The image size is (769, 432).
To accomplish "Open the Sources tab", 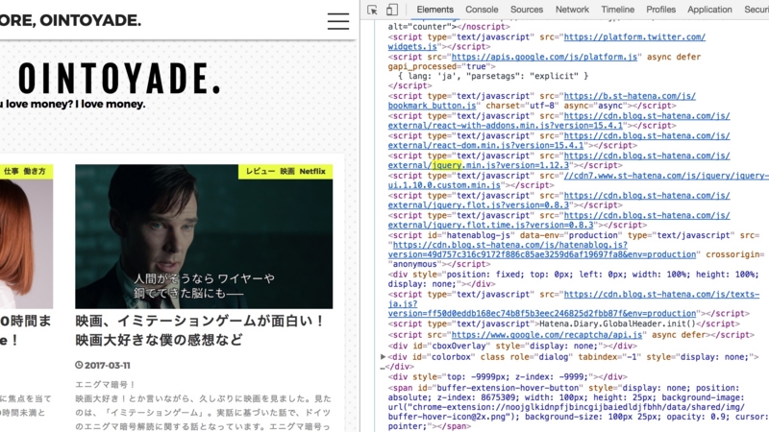I will [x=526, y=10].
